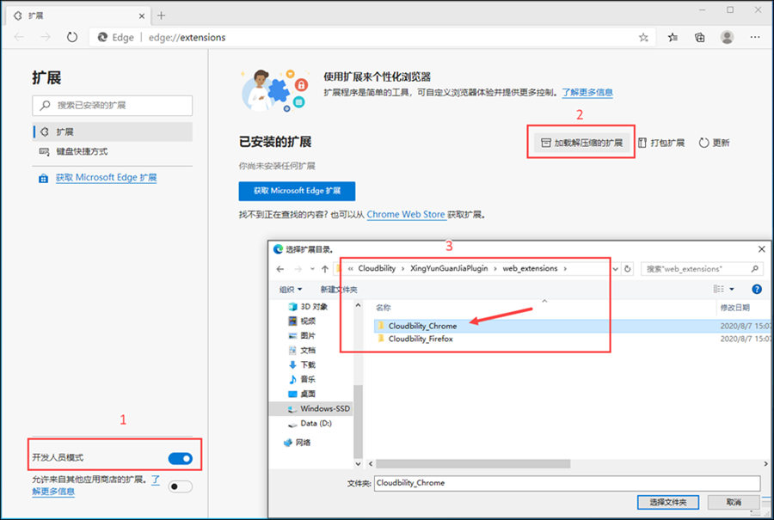774x520 pixels.
Task: Select 3D 对象 in navigation pane
Action: tap(309, 306)
